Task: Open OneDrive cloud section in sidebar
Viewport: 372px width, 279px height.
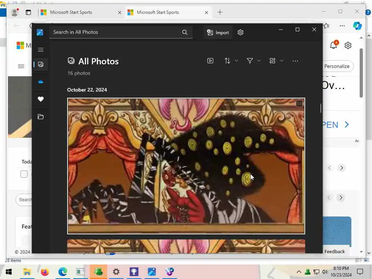Action: 41,82
